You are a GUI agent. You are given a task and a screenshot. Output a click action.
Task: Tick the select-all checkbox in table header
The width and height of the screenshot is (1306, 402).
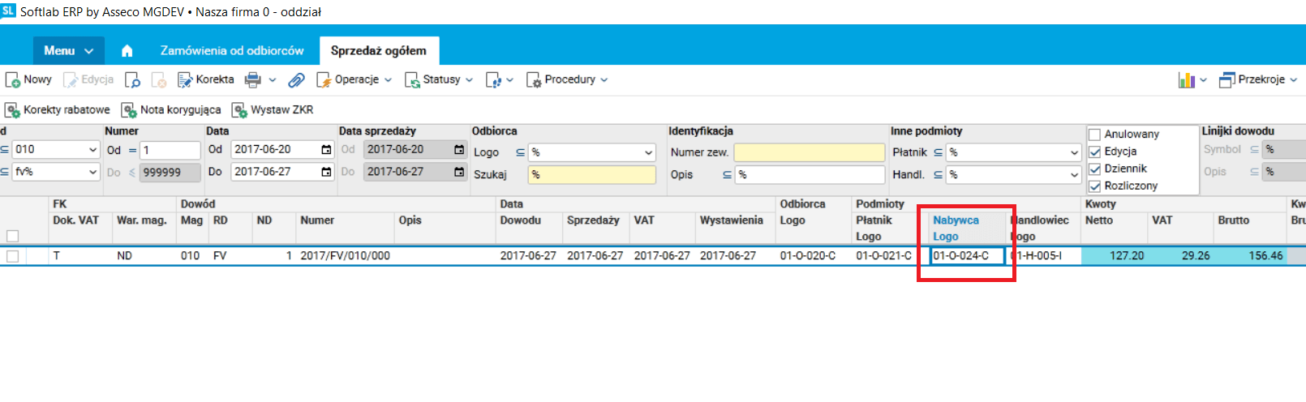(x=12, y=236)
